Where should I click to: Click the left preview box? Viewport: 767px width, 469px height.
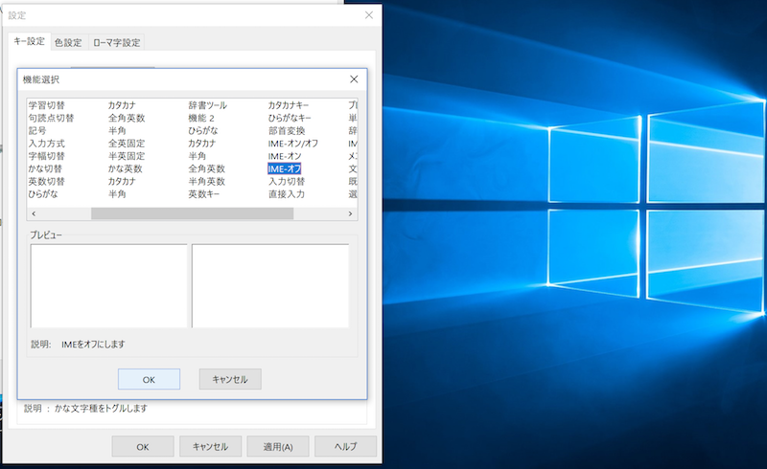[x=108, y=285]
